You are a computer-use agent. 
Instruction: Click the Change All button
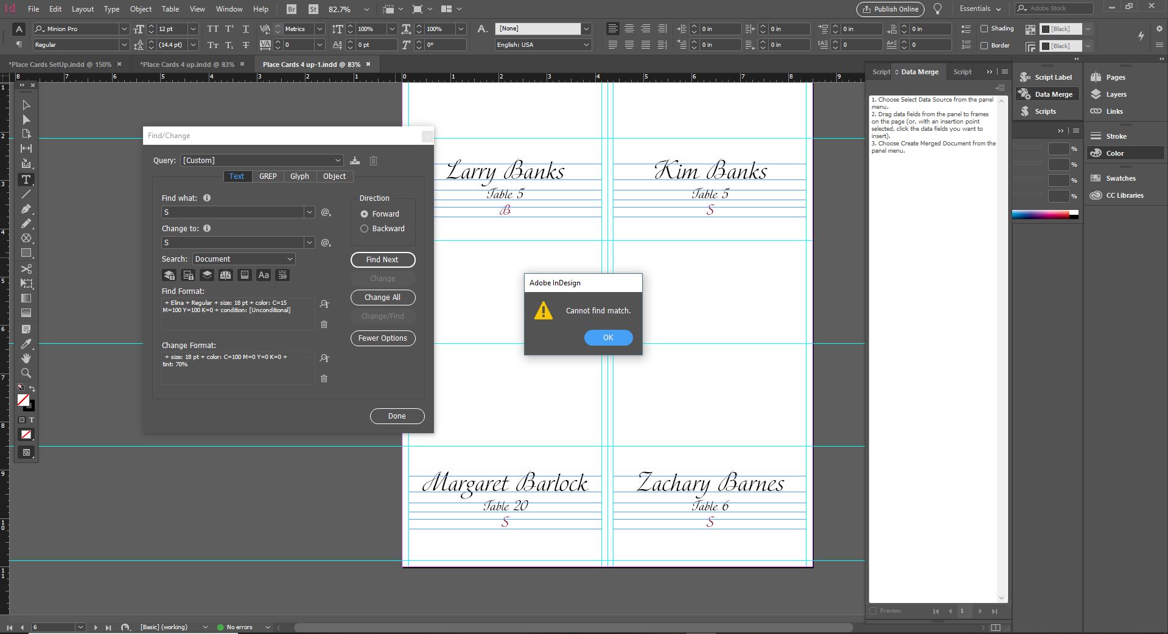382,298
